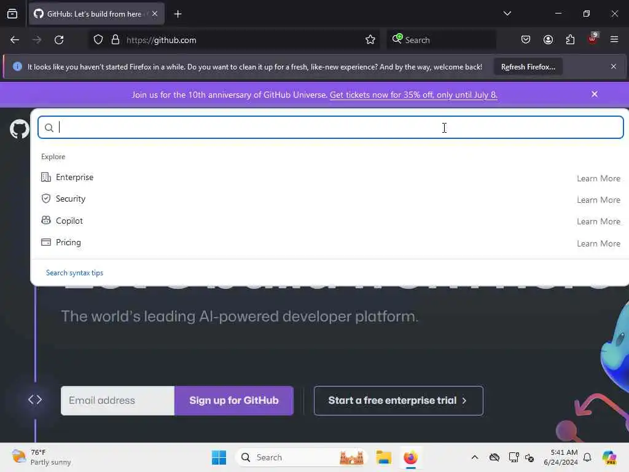Click the muted volume tray icon

point(529,457)
